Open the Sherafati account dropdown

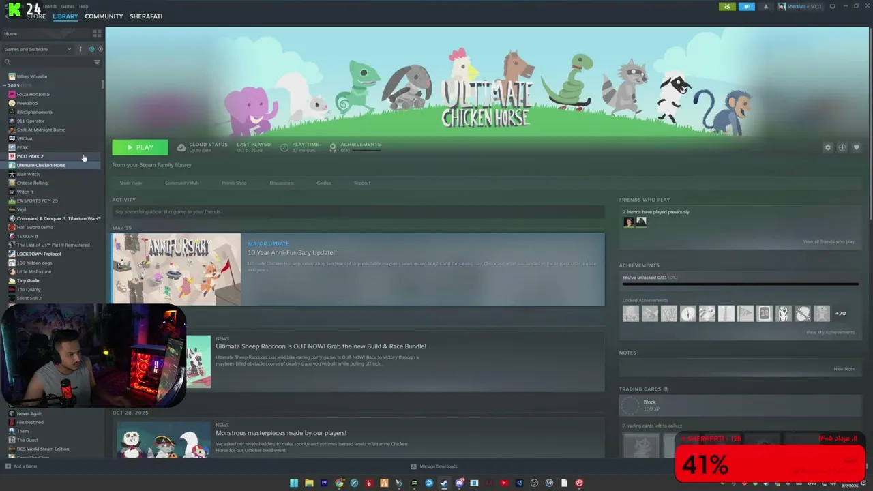pos(799,7)
